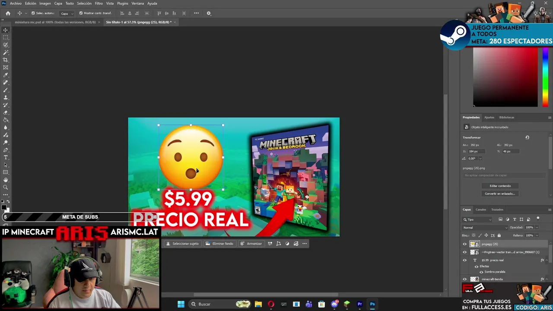The height and width of the screenshot is (311, 553).
Task: Open the options bar settings gear
Action: tap(209, 13)
